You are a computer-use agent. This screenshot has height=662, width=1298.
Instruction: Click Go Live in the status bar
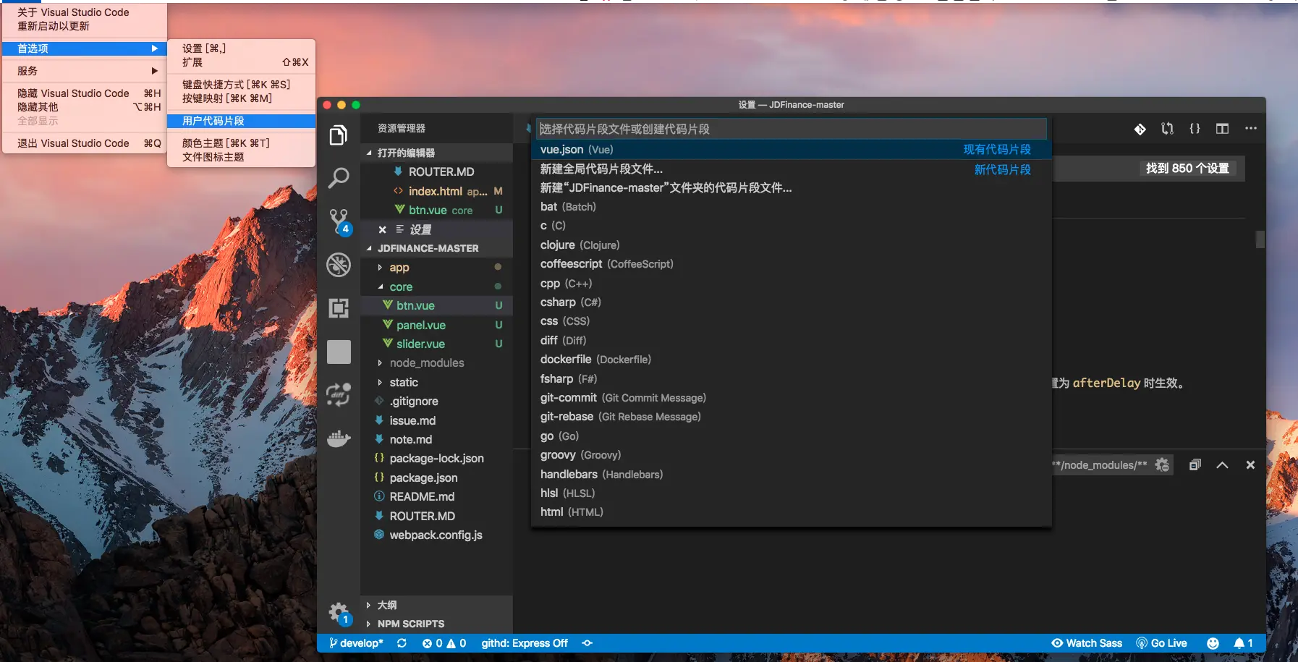pos(1161,643)
